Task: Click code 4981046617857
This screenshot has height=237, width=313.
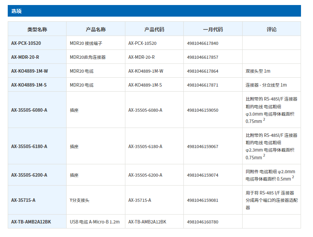Action: [x=203, y=57]
